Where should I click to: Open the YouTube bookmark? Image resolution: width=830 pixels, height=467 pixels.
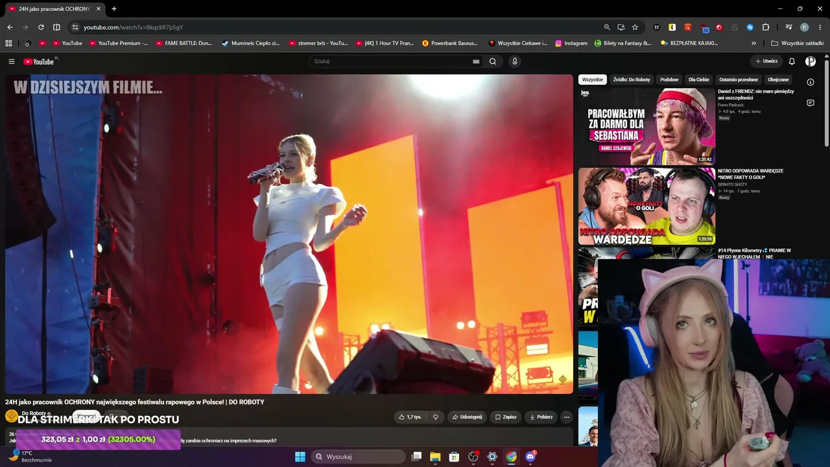[67, 43]
